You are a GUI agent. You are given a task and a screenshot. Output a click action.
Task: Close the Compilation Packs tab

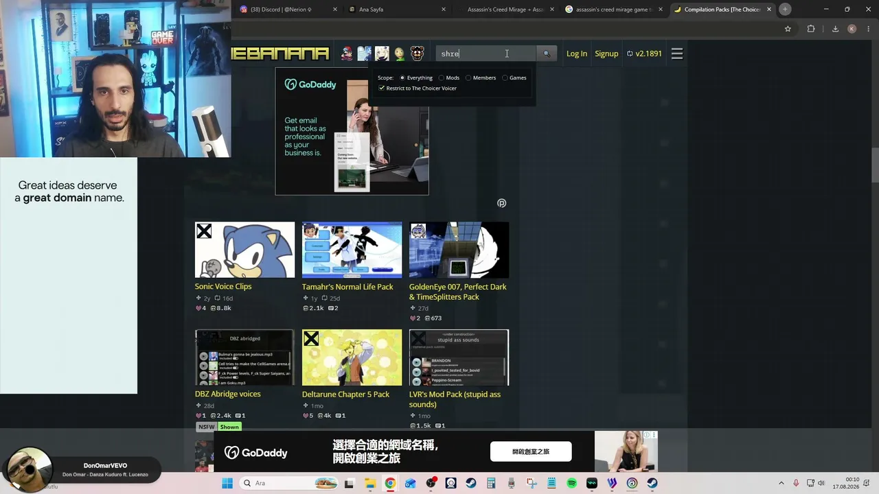point(769,10)
